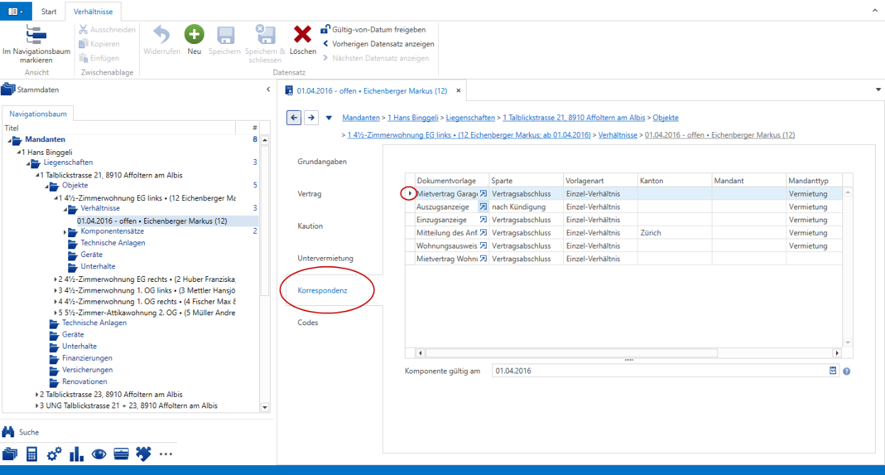This screenshot has width=885, height=475.
Task: Open the gears settings module icon
Action: coord(54,454)
